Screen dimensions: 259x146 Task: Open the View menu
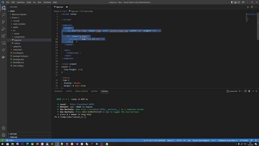click(29, 2)
